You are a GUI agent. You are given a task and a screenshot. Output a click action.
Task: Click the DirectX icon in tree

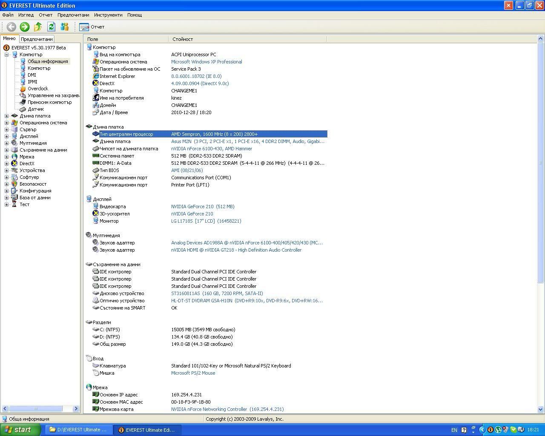point(14,163)
